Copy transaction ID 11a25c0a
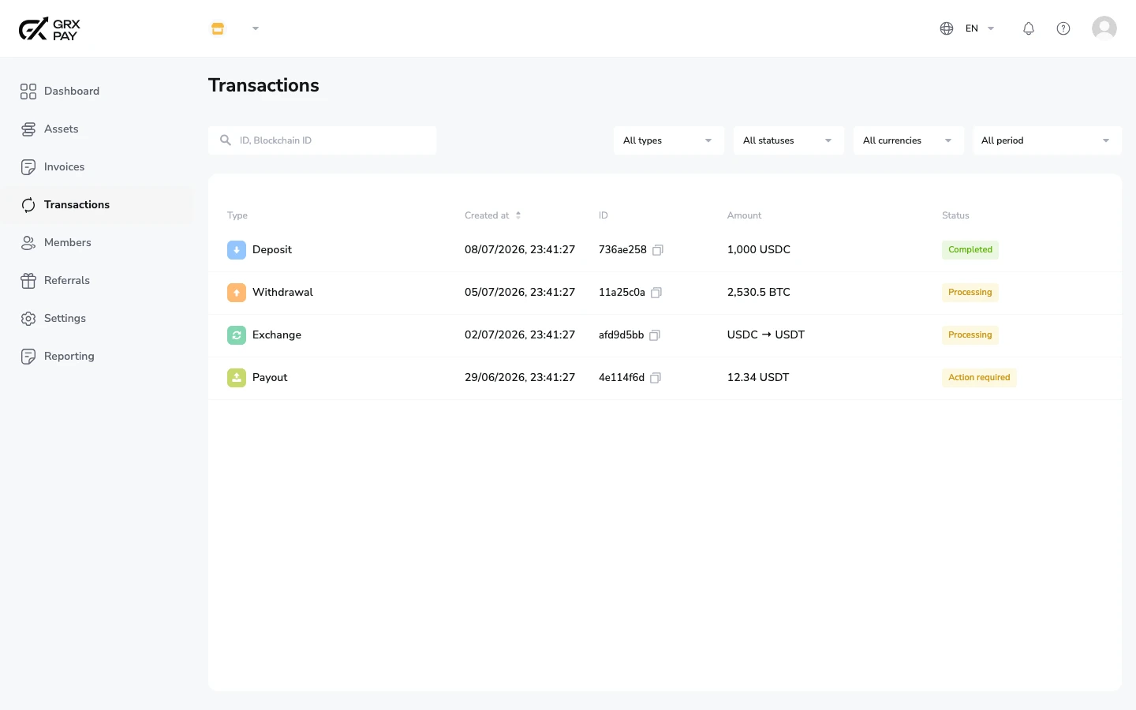Viewport: 1136px width, 710px height. click(x=656, y=293)
